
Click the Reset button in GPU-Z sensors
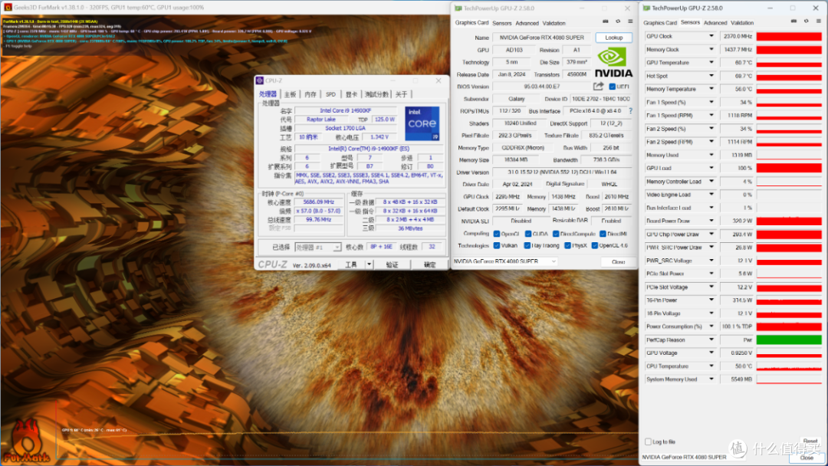810,441
